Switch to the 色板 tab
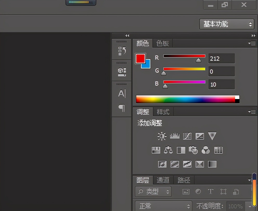 pos(162,44)
